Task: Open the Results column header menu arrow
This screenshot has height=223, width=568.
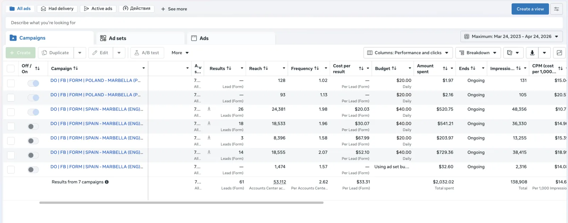Action: 242,68
